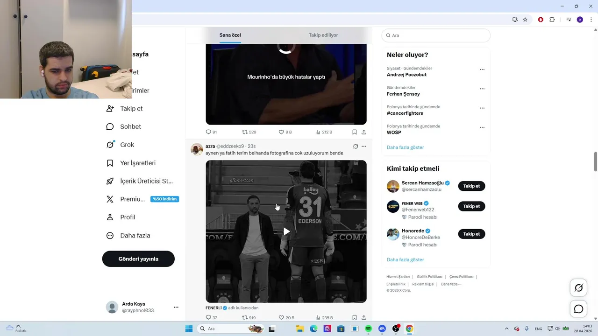Reply to Mourinho video post with 91 comments
Image resolution: width=598 pixels, height=336 pixels.
pyautogui.click(x=211, y=132)
